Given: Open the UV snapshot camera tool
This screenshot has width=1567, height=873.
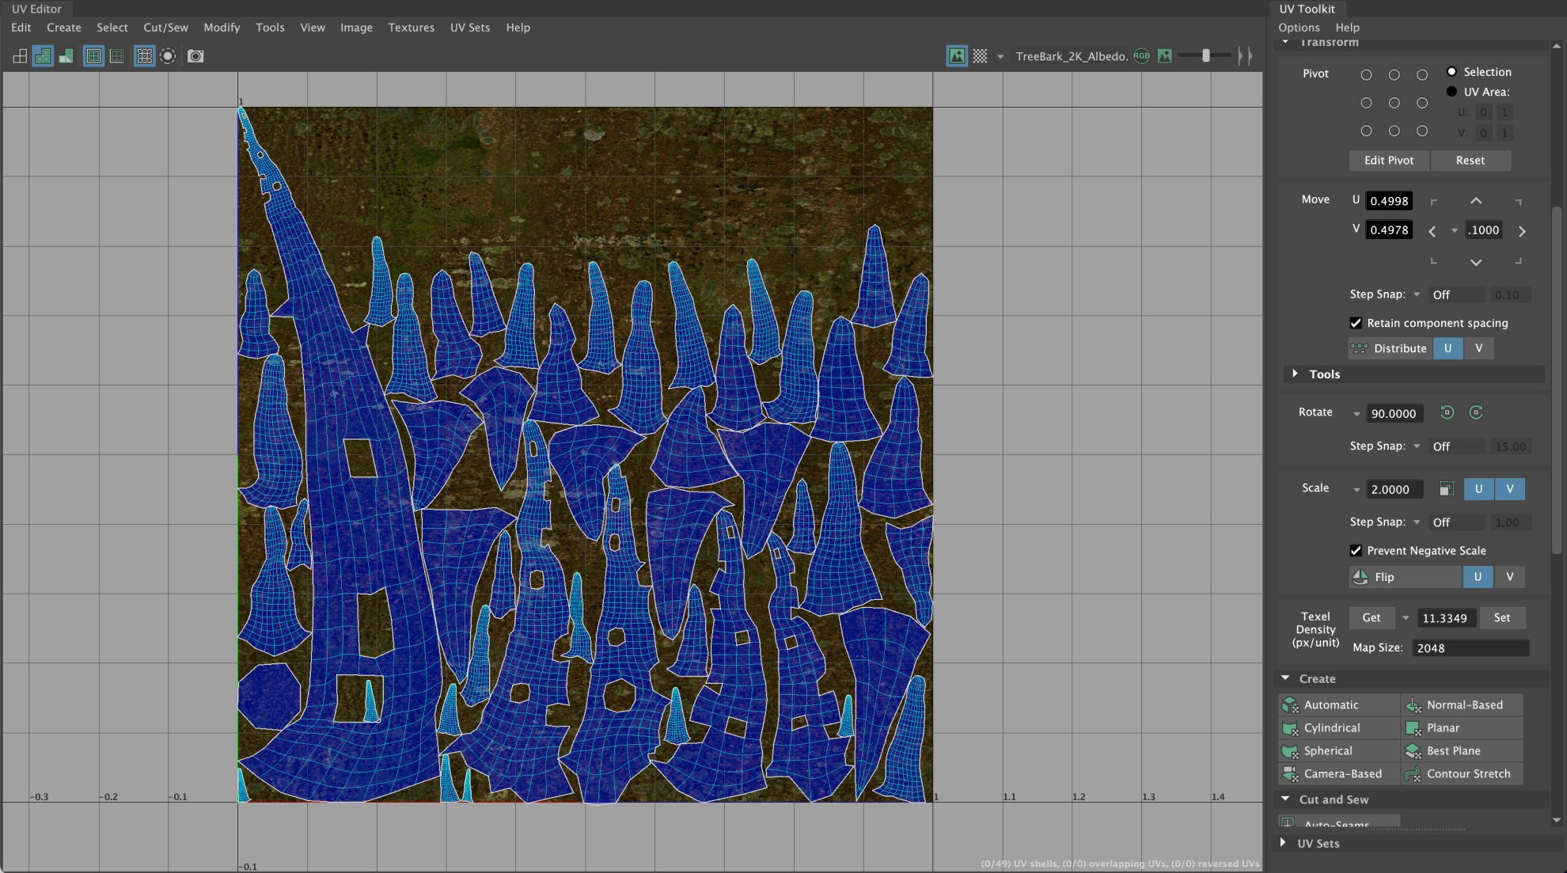Looking at the screenshot, I should pyautogui.click(x=195, y=55).
